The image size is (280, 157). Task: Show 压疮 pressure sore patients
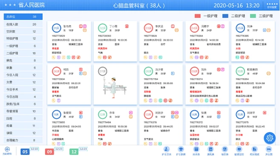pos(23,118)
